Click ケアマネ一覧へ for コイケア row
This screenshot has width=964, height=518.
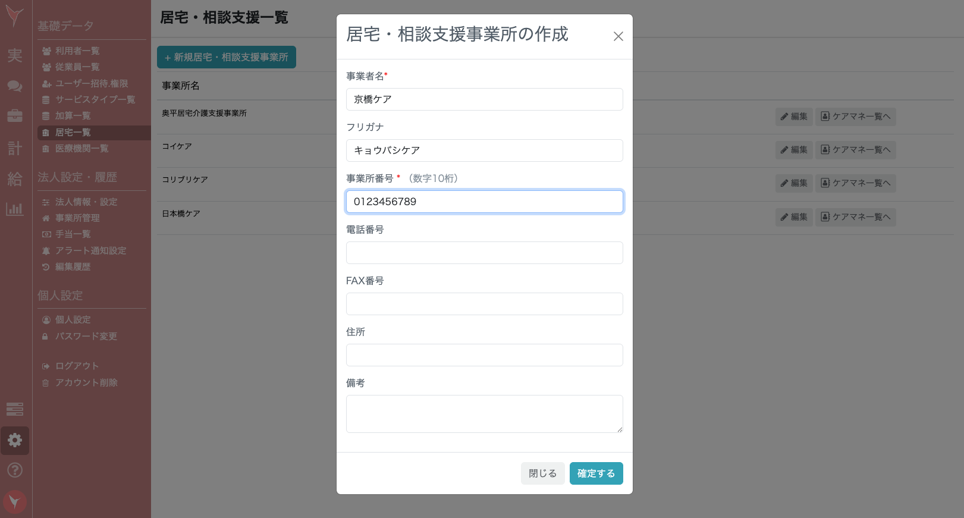pos(856,150)
